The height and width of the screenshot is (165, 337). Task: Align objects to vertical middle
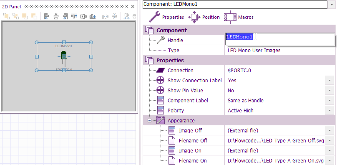pyautogui.click(x=83, y=16)
